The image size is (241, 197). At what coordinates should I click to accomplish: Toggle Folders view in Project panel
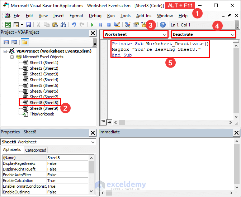[x=25, y=42]
